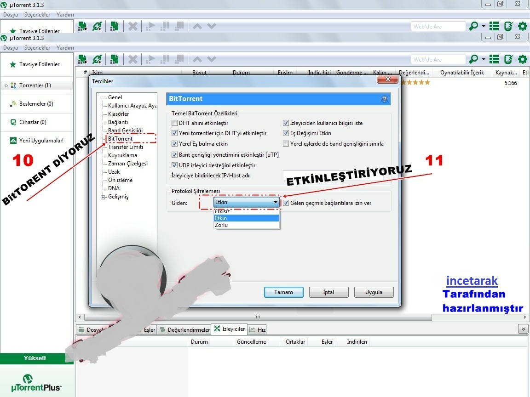530x397 pixels.
Task: Click the Web'de Ara search field in front window
Action: tap(438, 59)
